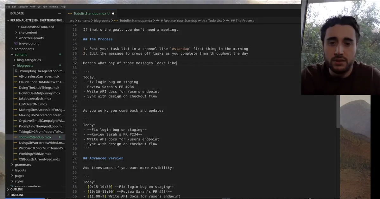Open the Go menu
The image size is (380, 199).
(39, 7)
